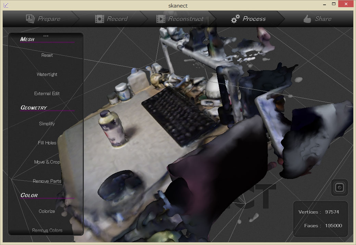Select the Geometry section header
356x245 pixels.
[x=34, y=107]
